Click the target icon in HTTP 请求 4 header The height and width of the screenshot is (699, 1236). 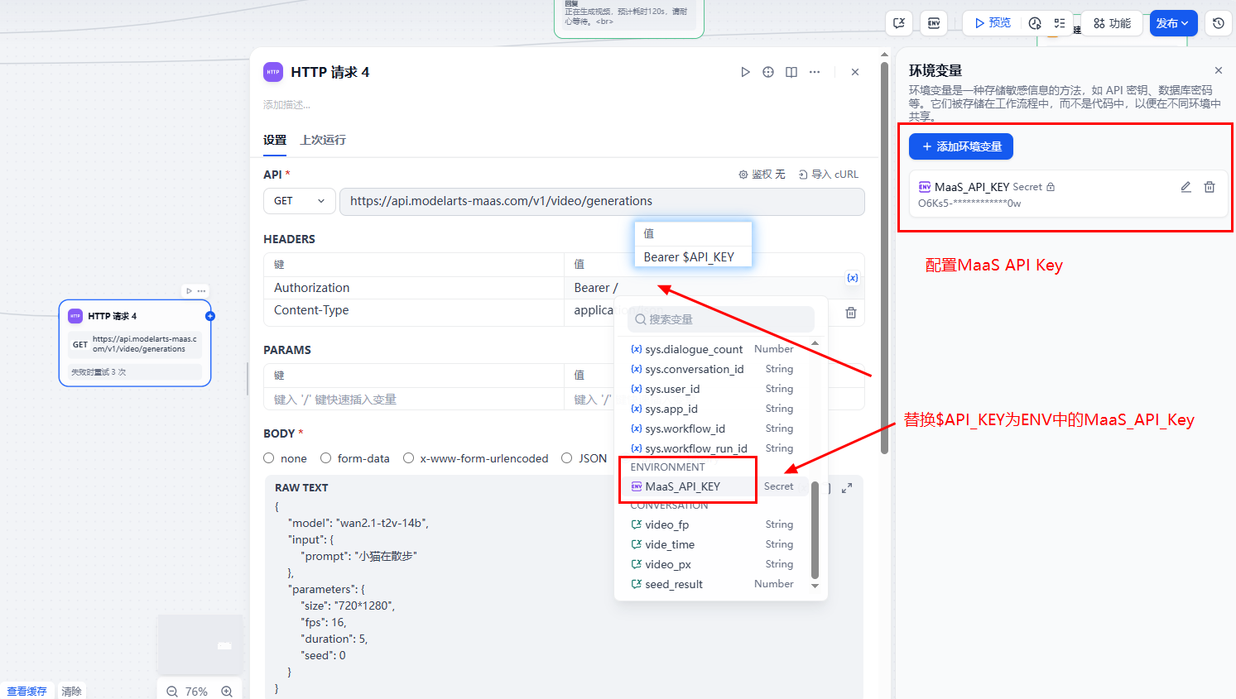(768, 72)
